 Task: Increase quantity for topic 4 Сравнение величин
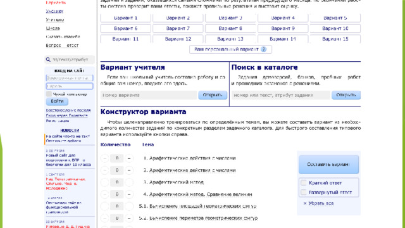(129, 194)
